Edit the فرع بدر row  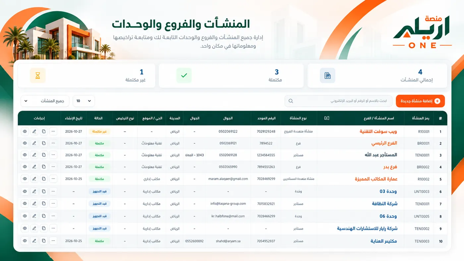coord(34,167)
